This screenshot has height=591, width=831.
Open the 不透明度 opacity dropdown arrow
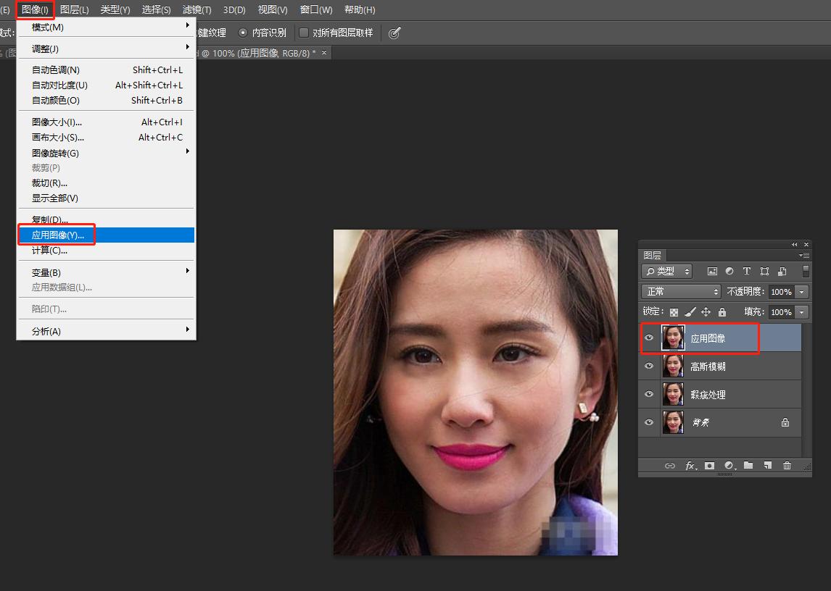click(801, 292)
